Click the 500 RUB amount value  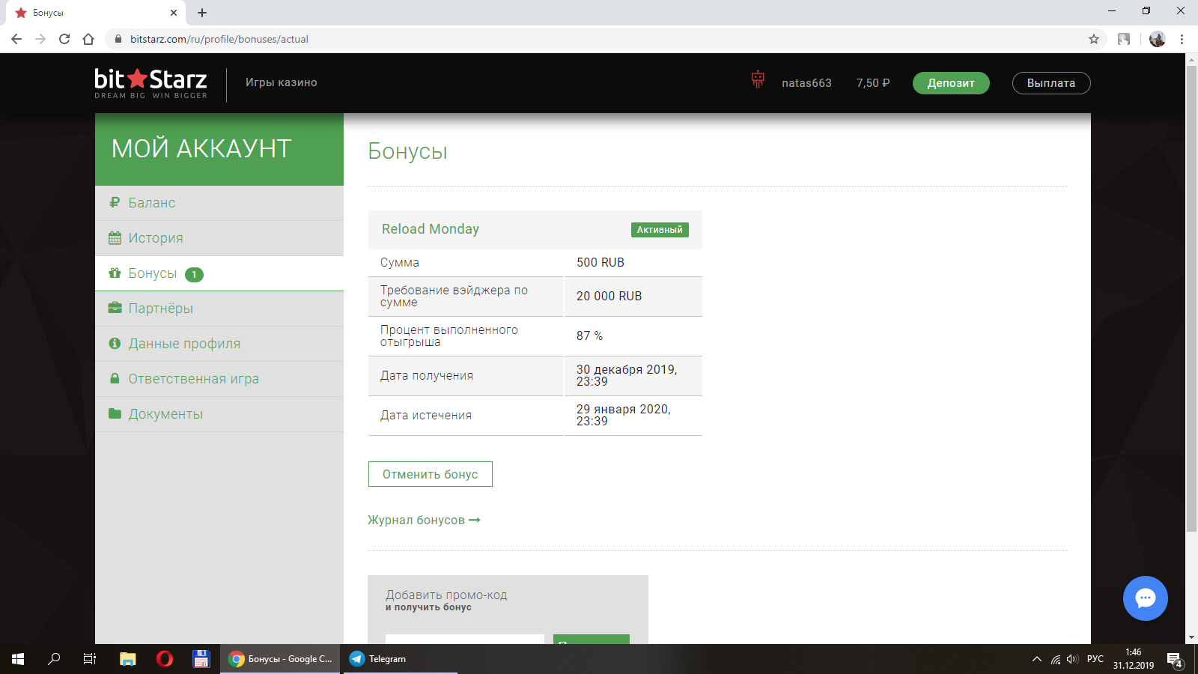tap(600, 262)
